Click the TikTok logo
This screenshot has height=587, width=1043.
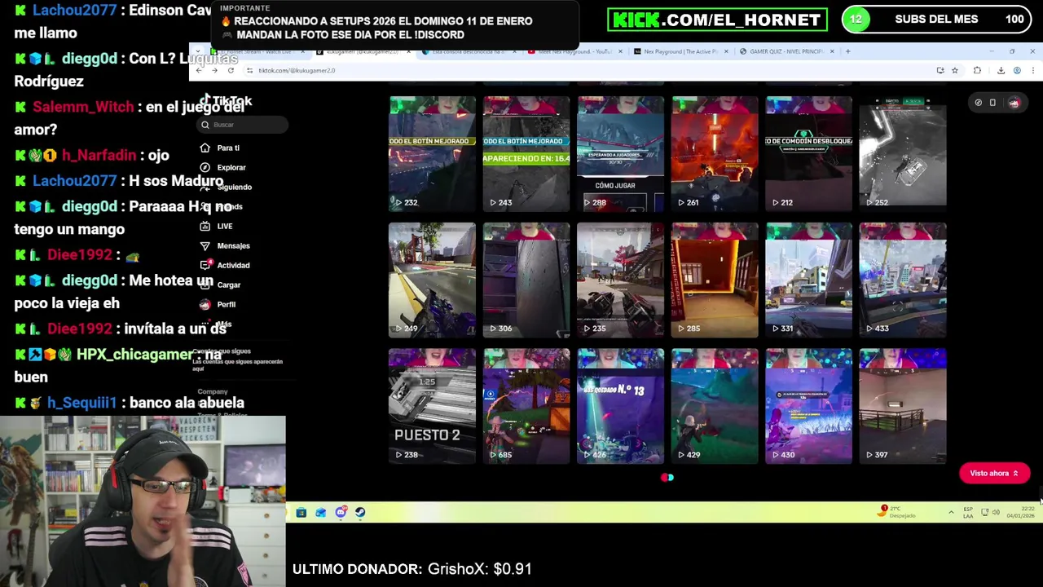227,101
